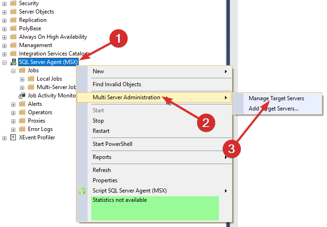Viewport: 327px width, 227px height.
Task: Collapse the Jobs folder node
Action: click(x=13, y=71)
